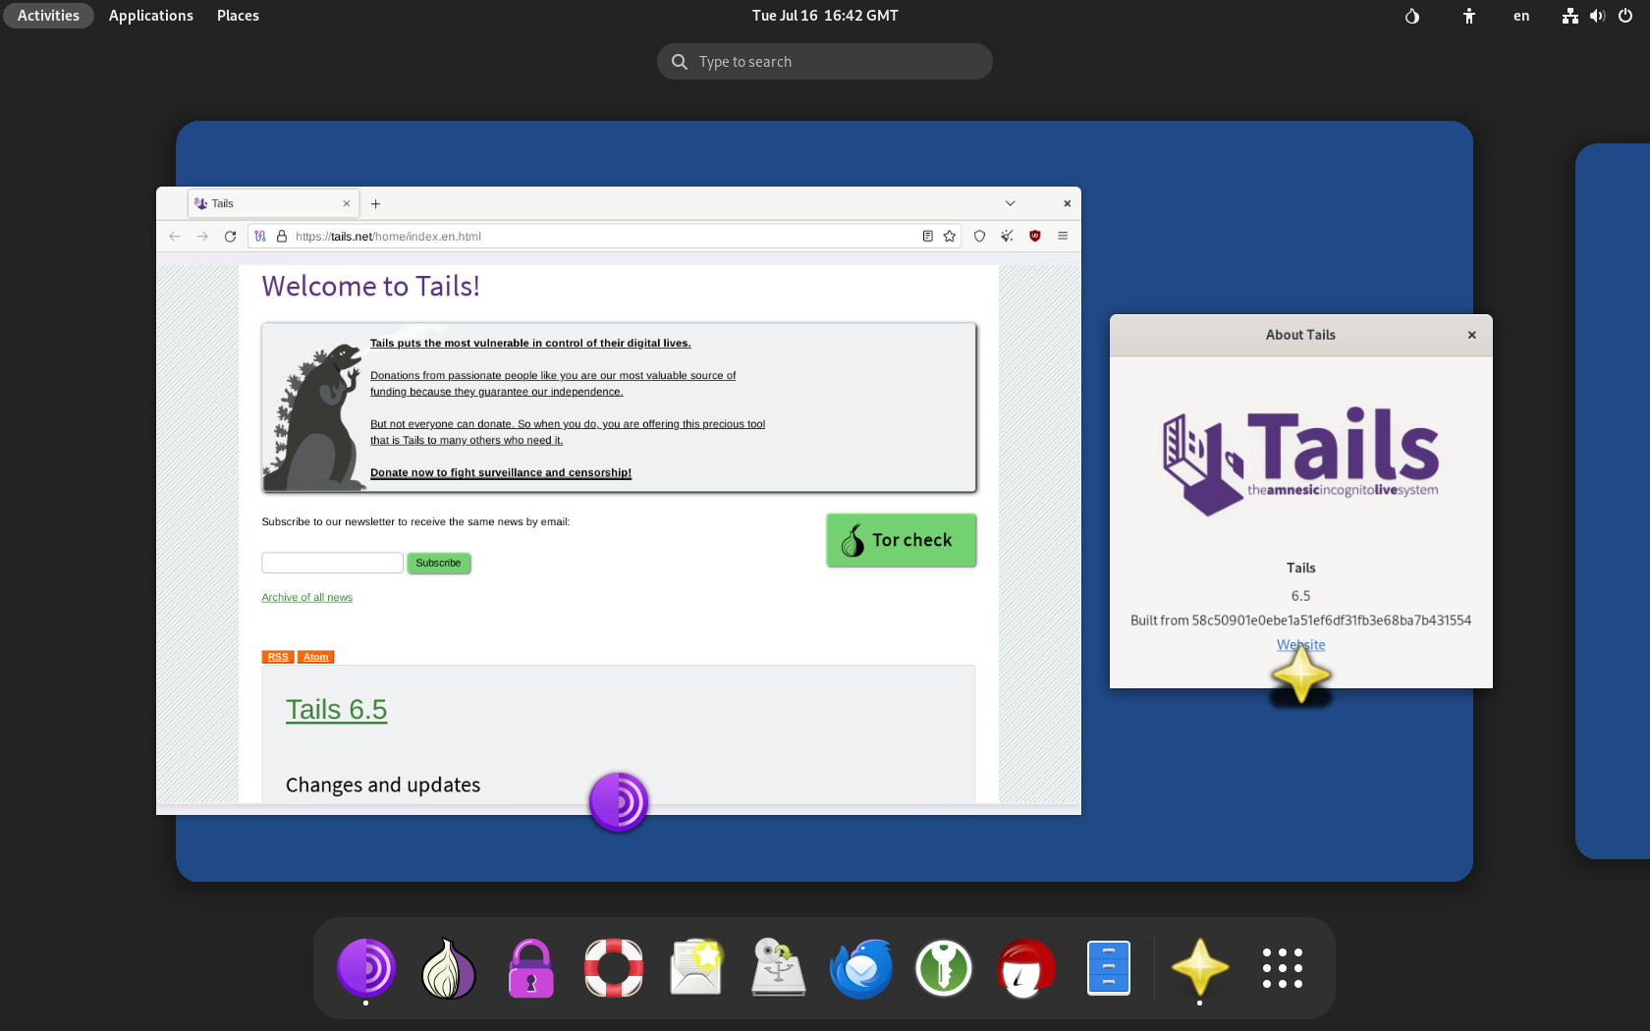Expand the list all tabs chevron

[1010, 203]
